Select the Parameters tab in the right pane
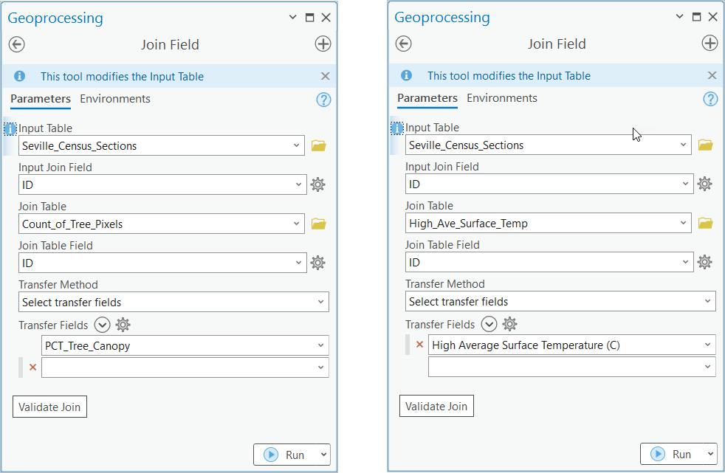 [x=427, y=98]
